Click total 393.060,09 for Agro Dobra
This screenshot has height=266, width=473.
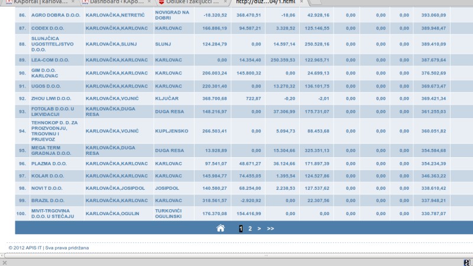(x=433, y=15)
